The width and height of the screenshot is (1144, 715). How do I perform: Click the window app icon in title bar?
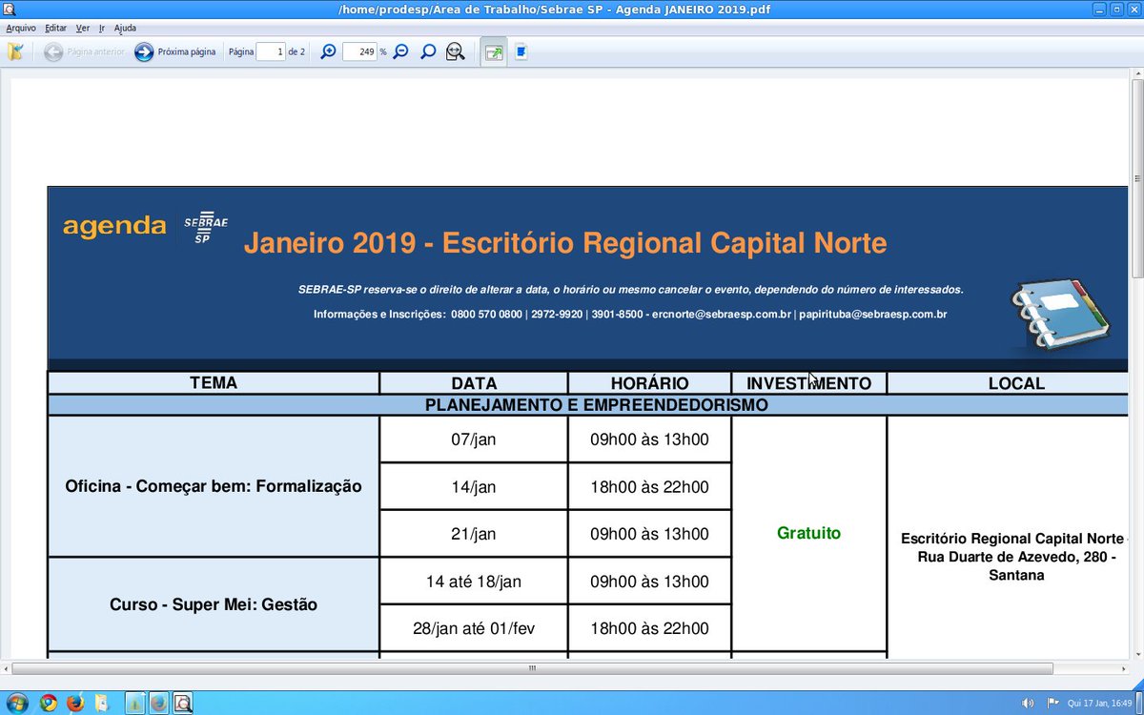coord(9,9)
